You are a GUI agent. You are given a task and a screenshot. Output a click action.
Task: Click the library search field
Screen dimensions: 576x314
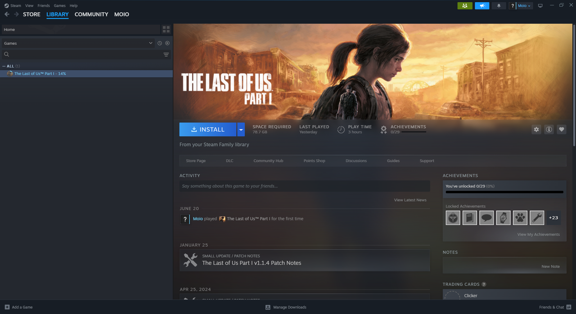pyautogui.click(x=85, y=54)
